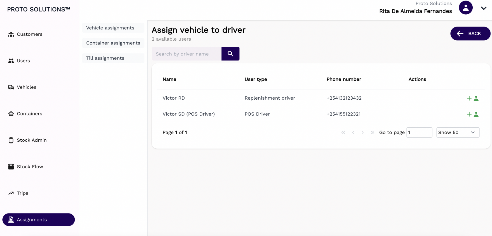Click the search magnifier icon button
Image resolution: width=492 pixels, height=236 pixels.
pyautogui.click(x=230, y=54)
